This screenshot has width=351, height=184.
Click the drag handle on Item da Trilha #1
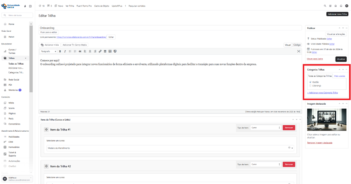46,130
